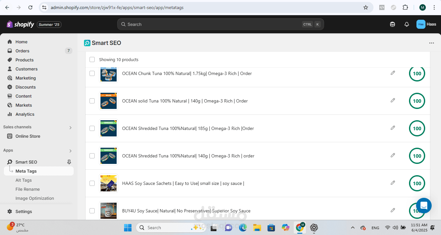
Task: Click the Smart SEO app icon in sidebar
Action: click(x=10, y=162)
